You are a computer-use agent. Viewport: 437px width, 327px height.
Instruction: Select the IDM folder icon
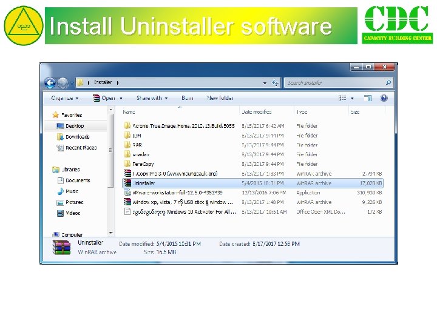[127, 136]
